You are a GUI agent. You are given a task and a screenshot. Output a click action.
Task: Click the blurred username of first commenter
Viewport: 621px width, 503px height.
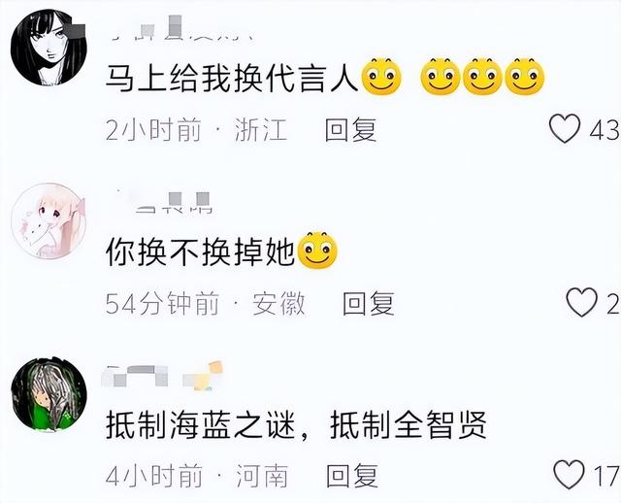182,28
